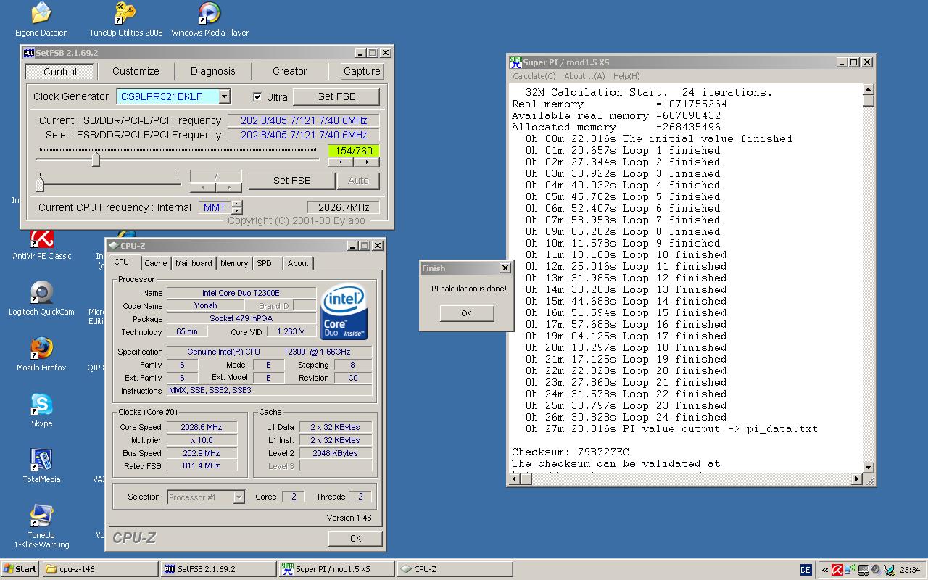The height and width of the screenshot is (580, 928).
Task: Click the Current CPU Frequency field 2026.7MHz
Action: 344,207
